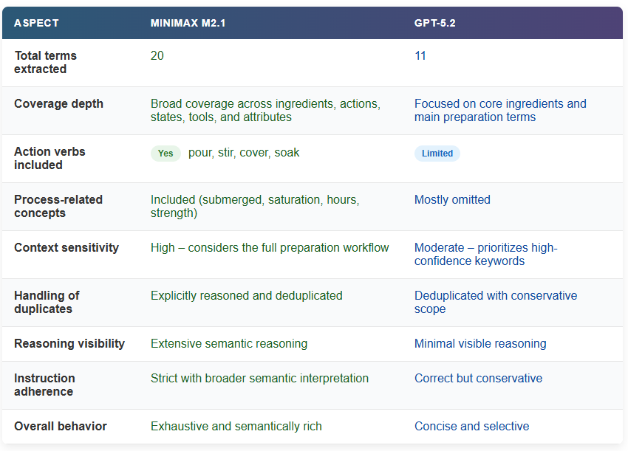Click the blue 'Limited' badge
The width and height of the screenshot is (628, 451).
[437, 154]
